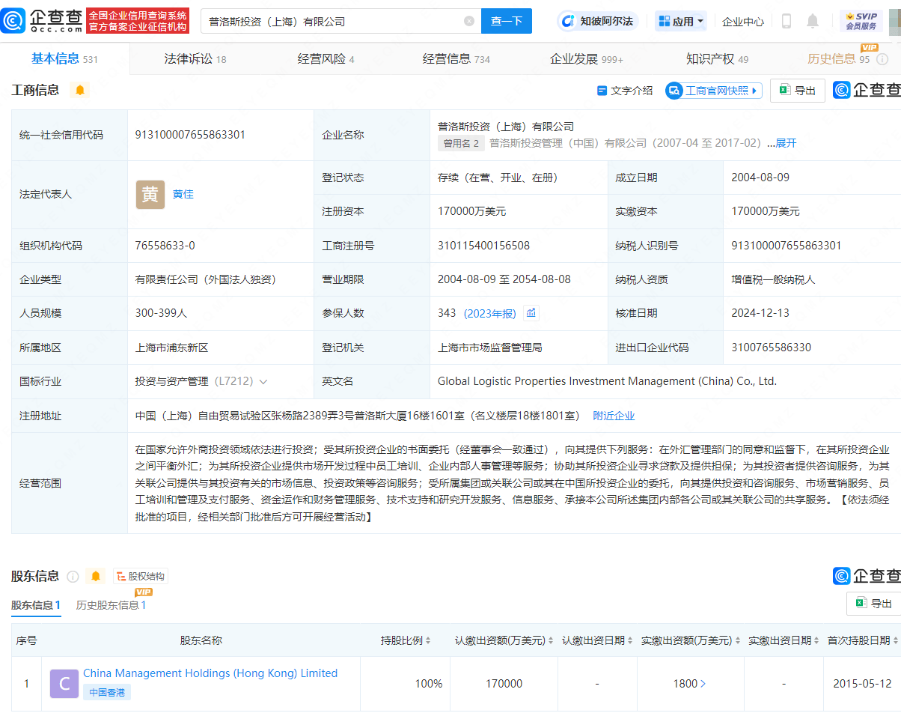Viewport: 901px width, 713px height.
Task: Expand the 投资与资产管理 industry chevron
Action: click(263, 381)
